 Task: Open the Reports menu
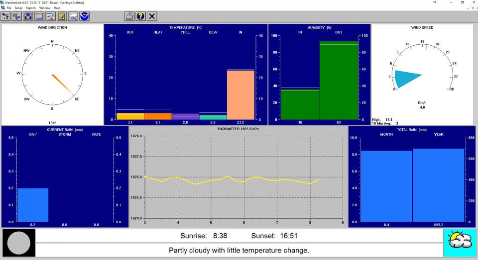31,8
